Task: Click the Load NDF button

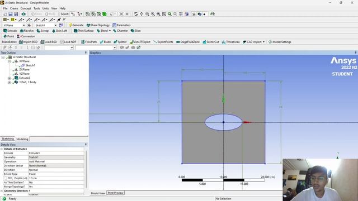Action: 68,42
